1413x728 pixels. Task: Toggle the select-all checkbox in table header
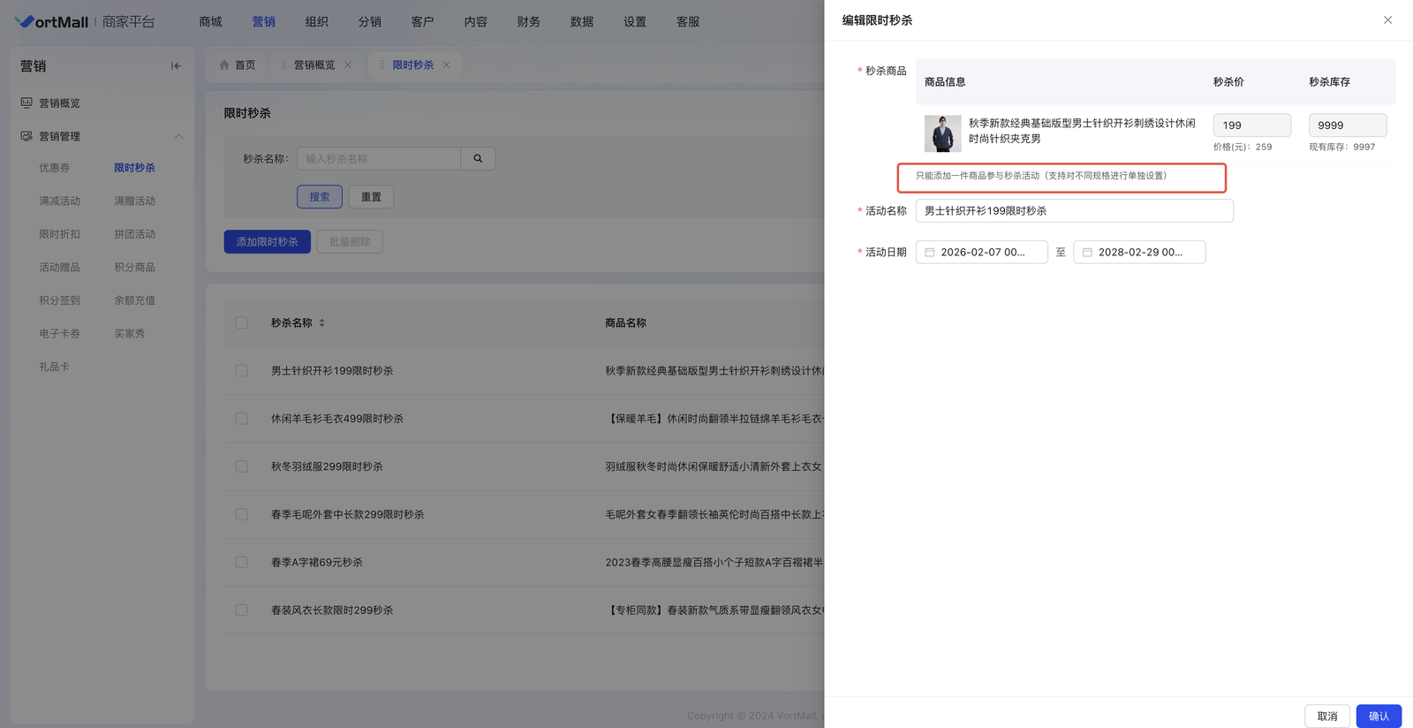(x=241, y=323)
